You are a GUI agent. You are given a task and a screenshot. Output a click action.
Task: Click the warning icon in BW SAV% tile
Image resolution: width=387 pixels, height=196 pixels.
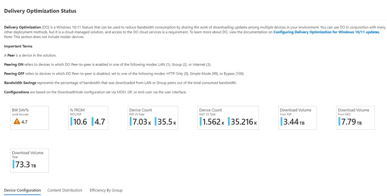click(x=17, y=122)
